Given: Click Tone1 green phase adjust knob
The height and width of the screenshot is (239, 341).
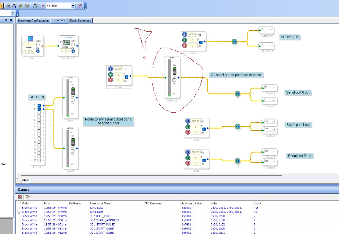Looking at the screenshot, I should coord(110,74).
